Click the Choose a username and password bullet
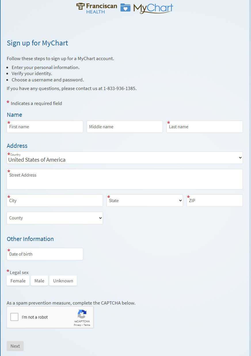The height and width of the screenshot is (356, 251). (48, 80)
